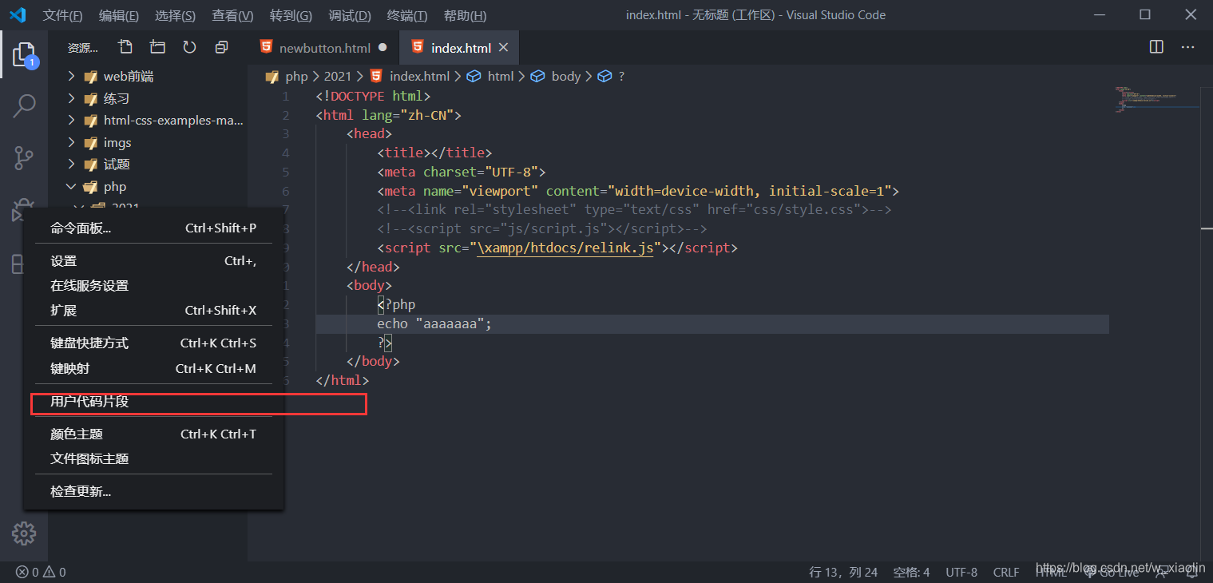This screenshot has height=583, width=1213.
Task: Open editor more actions ellipsis
Action: [1188, 47]
